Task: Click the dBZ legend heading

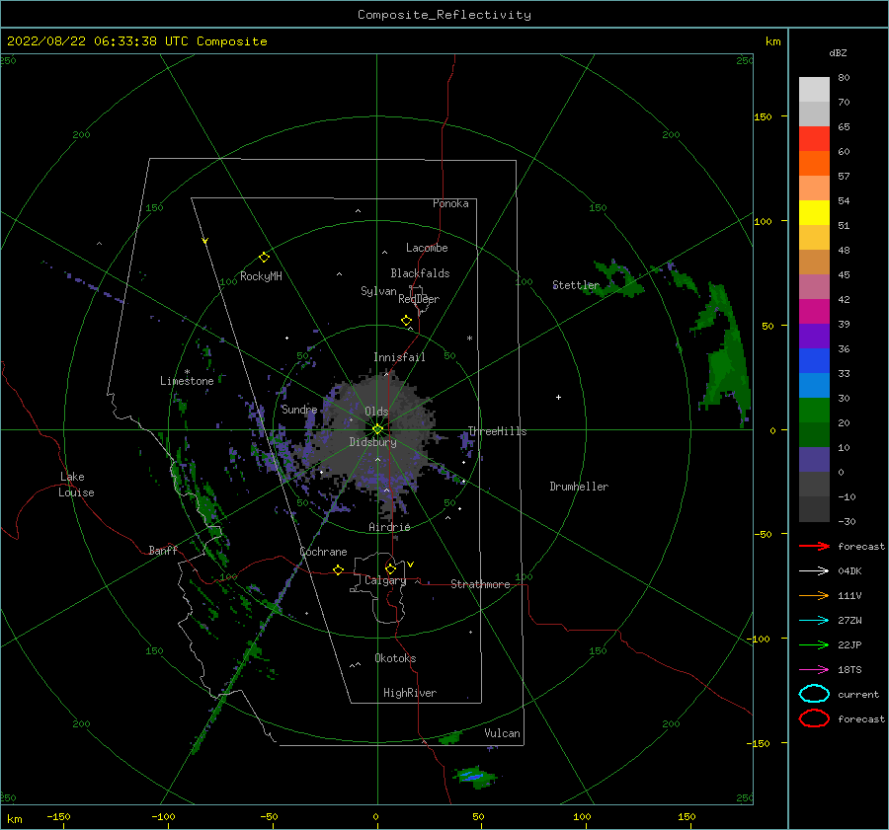Action: click(838, 52)
